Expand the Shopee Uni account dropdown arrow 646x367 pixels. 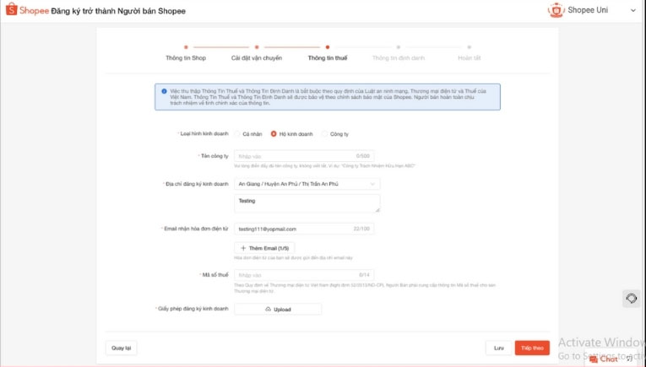(633, 10)
